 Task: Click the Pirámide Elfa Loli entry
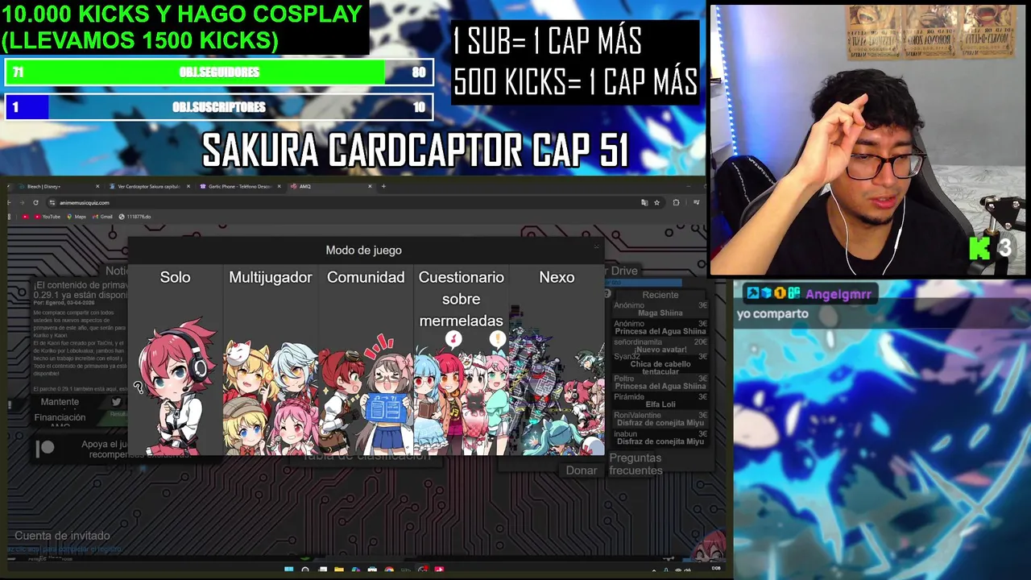660,400
